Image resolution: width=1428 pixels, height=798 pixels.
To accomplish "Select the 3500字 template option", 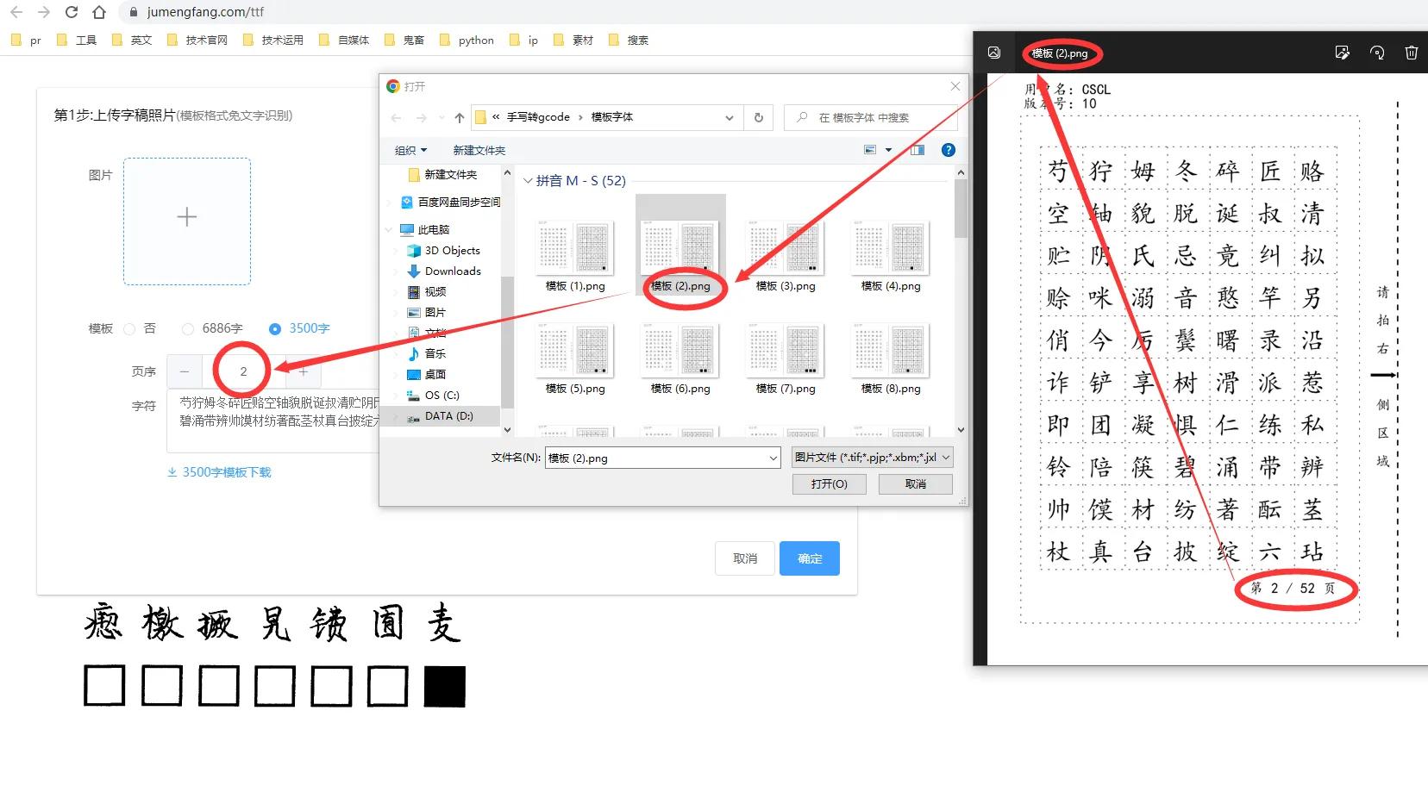I will 275,328.
